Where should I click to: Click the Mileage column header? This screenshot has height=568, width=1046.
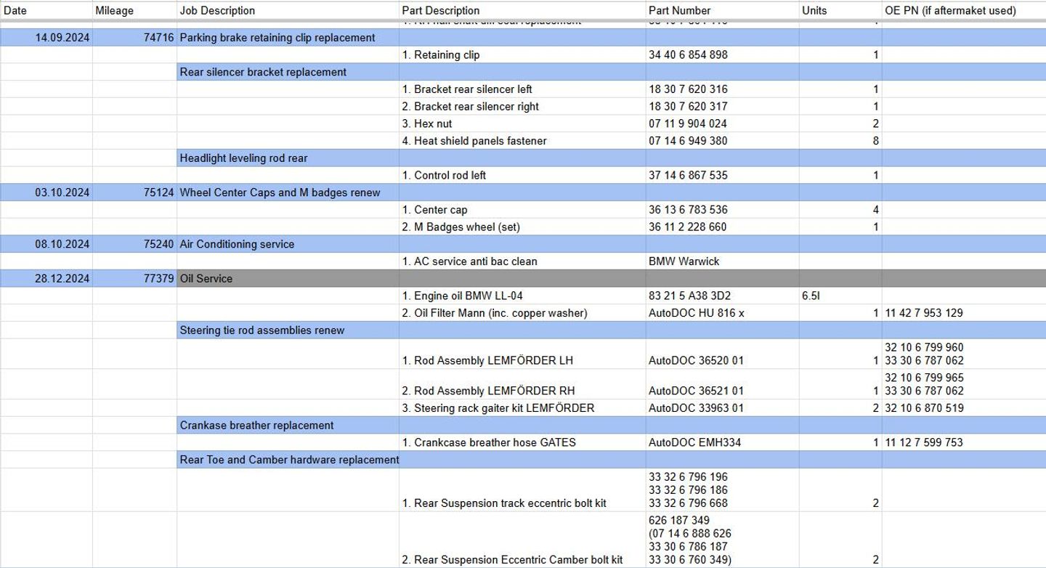tap(114, 10)
